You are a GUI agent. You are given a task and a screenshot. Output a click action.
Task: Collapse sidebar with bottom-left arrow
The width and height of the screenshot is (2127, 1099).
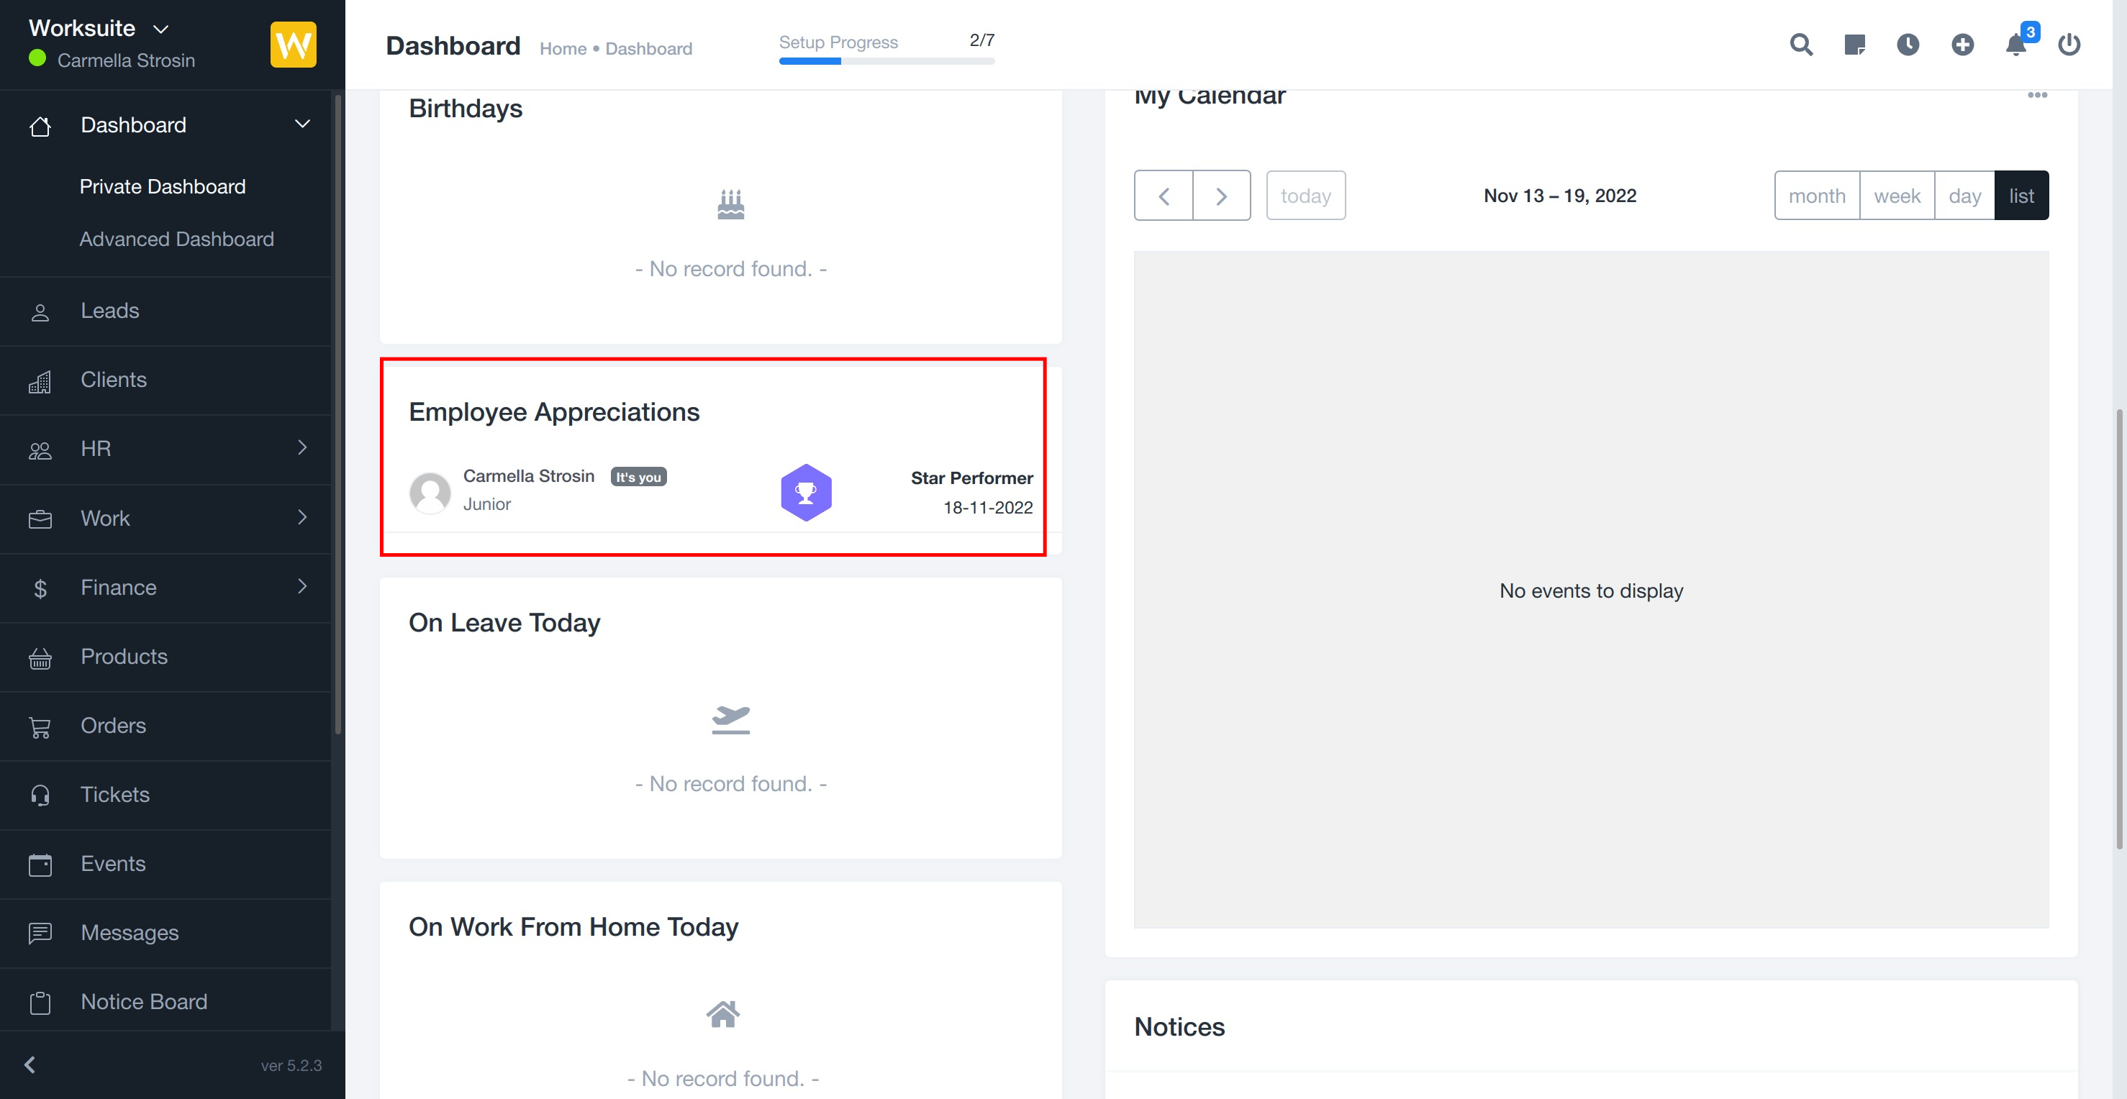tap(30, 1064)
